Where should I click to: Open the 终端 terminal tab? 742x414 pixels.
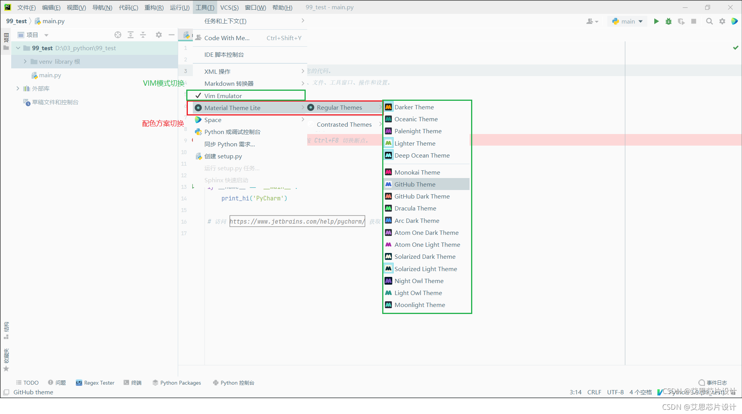click(133, 383)
